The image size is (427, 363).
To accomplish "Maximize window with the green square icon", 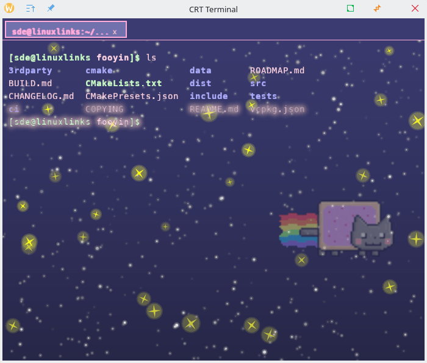I will click(350, 9).
